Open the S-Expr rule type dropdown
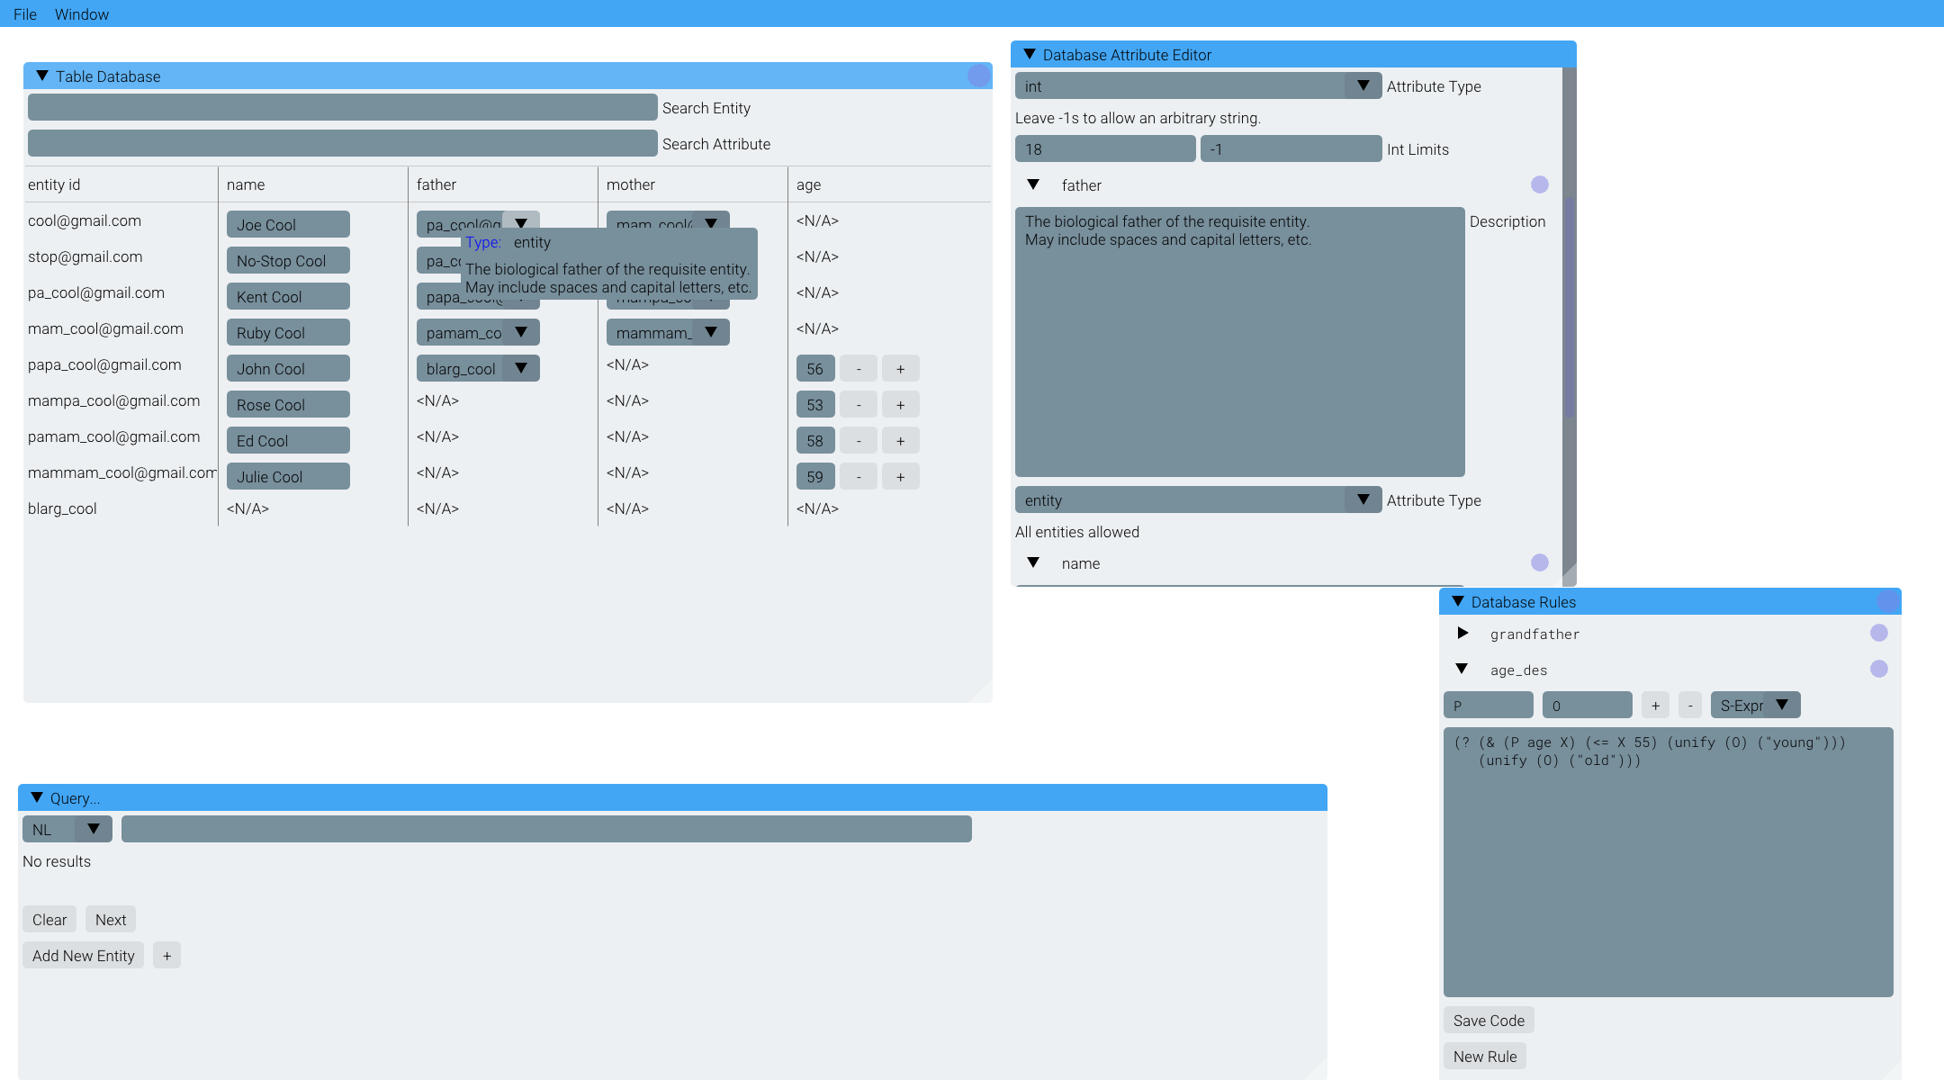 [1754, 706]
